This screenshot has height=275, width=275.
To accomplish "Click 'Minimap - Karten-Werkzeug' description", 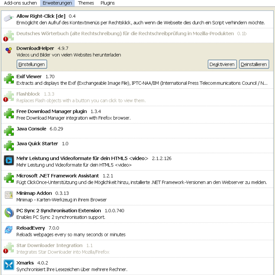I will [x=61, y=200].
